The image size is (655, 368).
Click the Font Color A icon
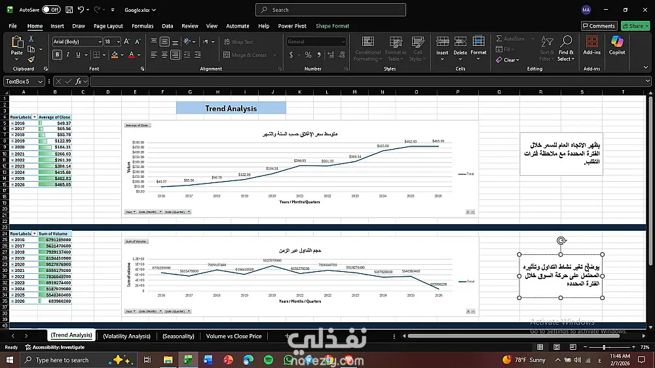(132, 55)
